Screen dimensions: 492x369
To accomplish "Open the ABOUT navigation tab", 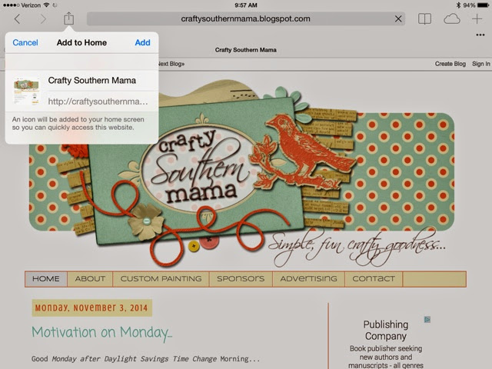I will coord(90,278).
